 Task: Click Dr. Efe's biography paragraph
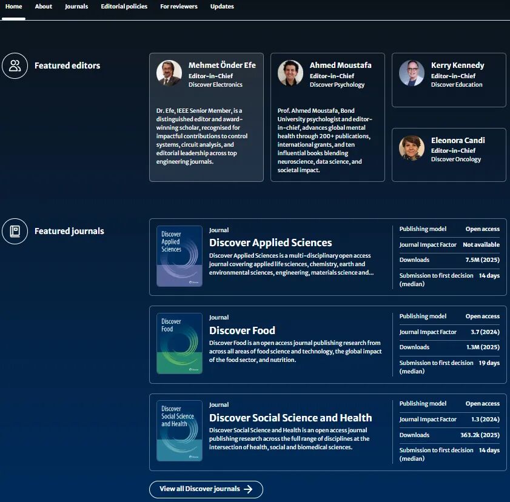coord(202,136)
